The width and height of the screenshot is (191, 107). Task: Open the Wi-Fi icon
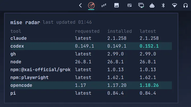click(x=175, y=5)
